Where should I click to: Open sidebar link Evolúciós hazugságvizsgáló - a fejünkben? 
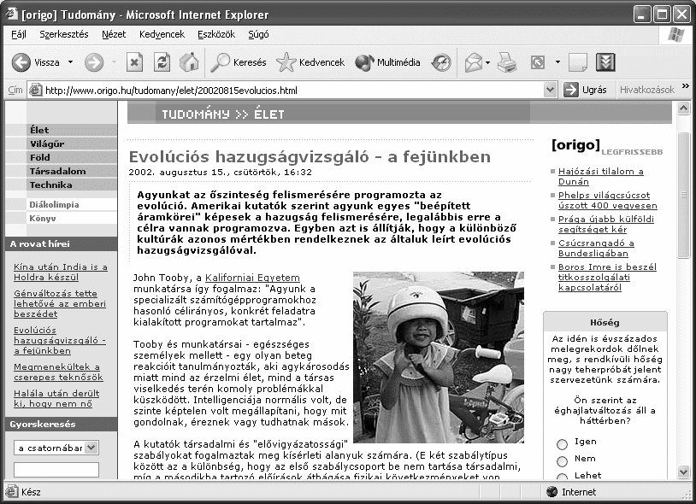(60, 341)
